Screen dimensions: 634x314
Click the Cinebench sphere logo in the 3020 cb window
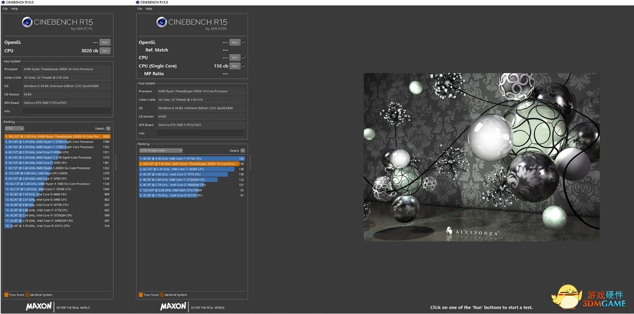click(27, 22)
